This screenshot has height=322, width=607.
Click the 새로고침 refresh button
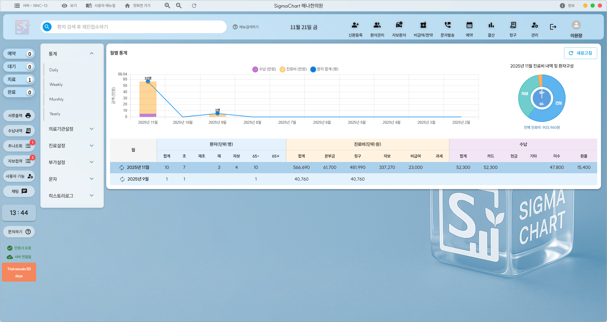click(x=580, y=53)
